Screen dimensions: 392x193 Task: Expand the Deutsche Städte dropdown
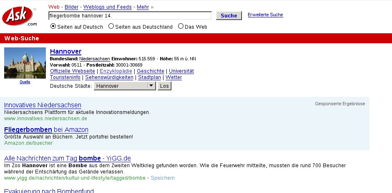tap(125, 86)
